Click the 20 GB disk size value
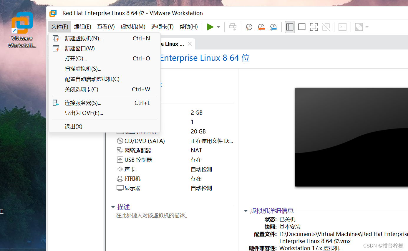Screen dimensions: 408x251 (198, 131)
